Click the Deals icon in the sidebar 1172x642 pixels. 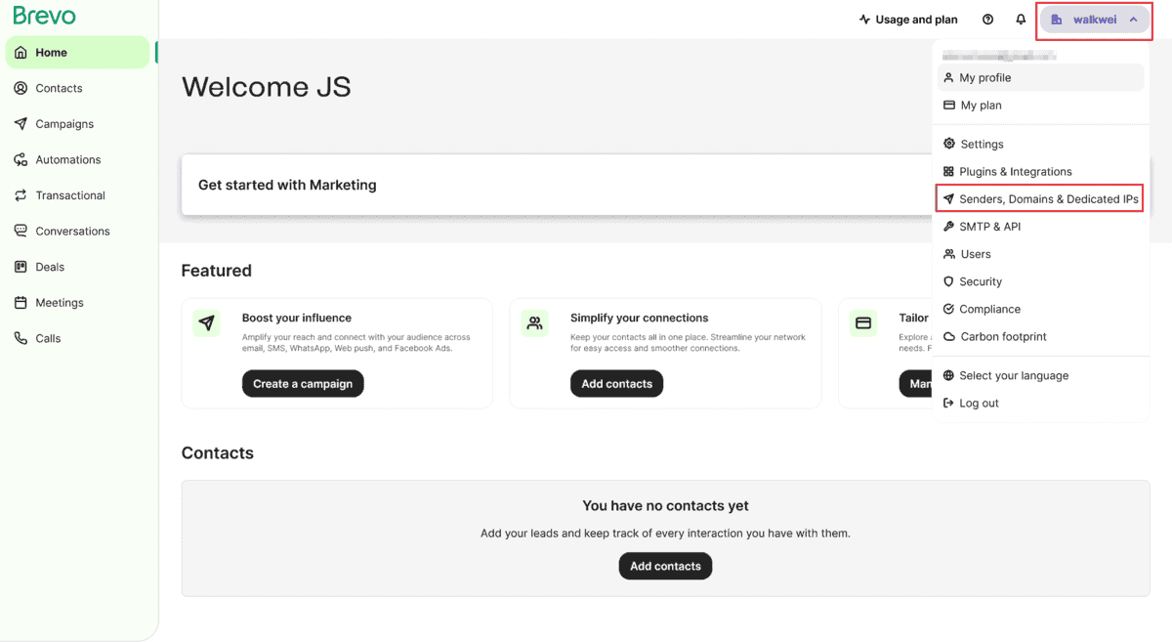[21, 267]
